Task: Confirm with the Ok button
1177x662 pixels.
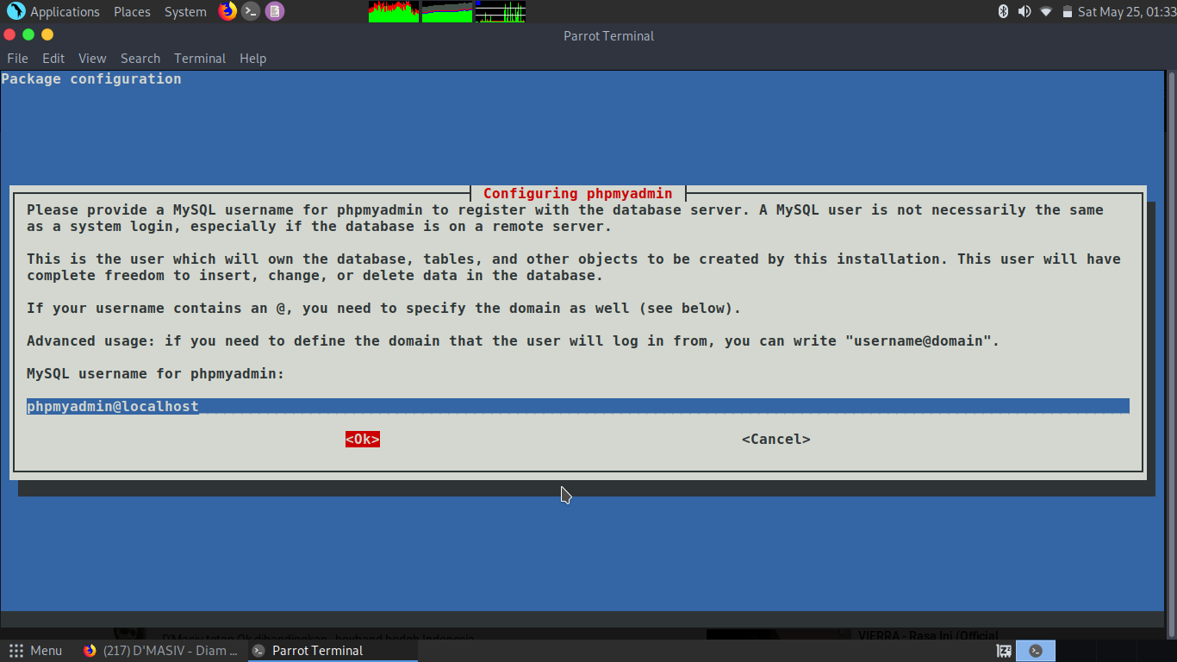Action: pyautogui.click(x=362, y=439)
